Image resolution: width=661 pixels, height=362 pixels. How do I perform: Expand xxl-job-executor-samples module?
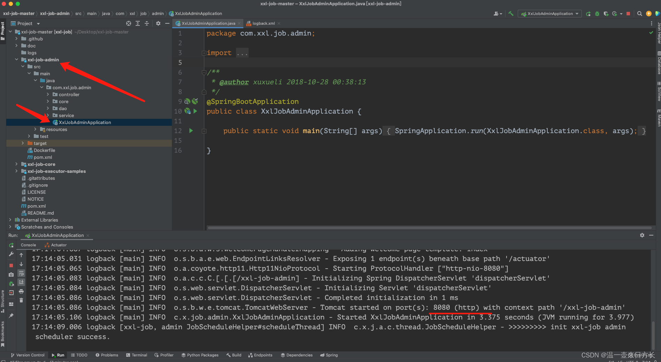[16, 171]
